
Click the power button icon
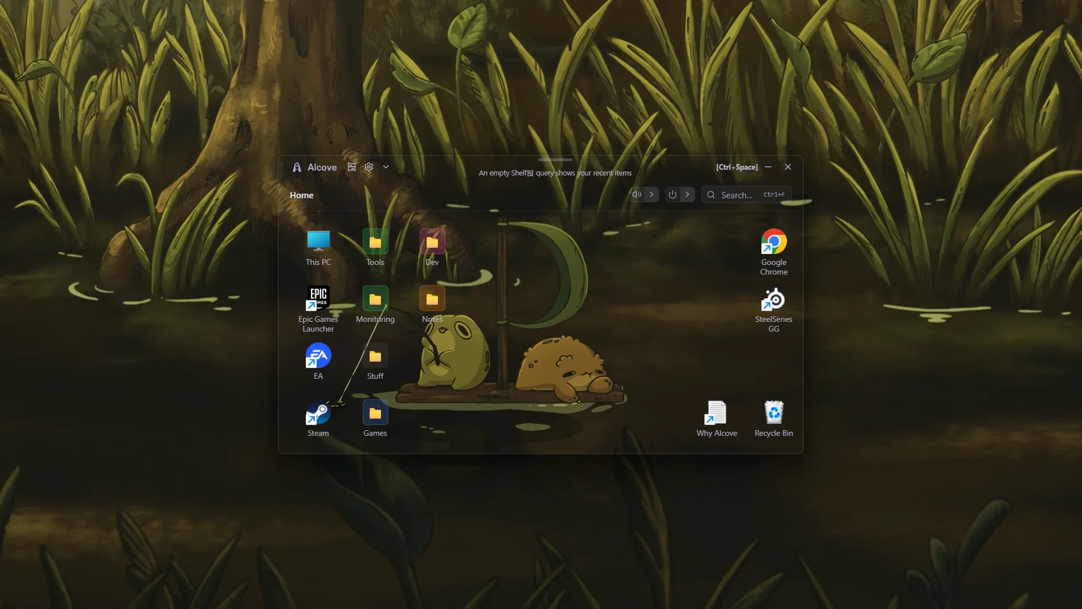point(673,194)
